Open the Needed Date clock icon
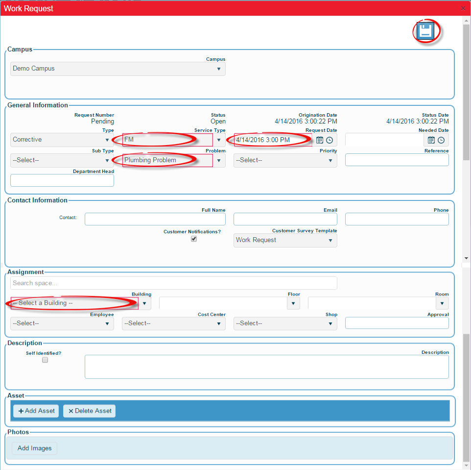This screenshot has height=470, width=471. pyautogui.click(x=441, y=140)
